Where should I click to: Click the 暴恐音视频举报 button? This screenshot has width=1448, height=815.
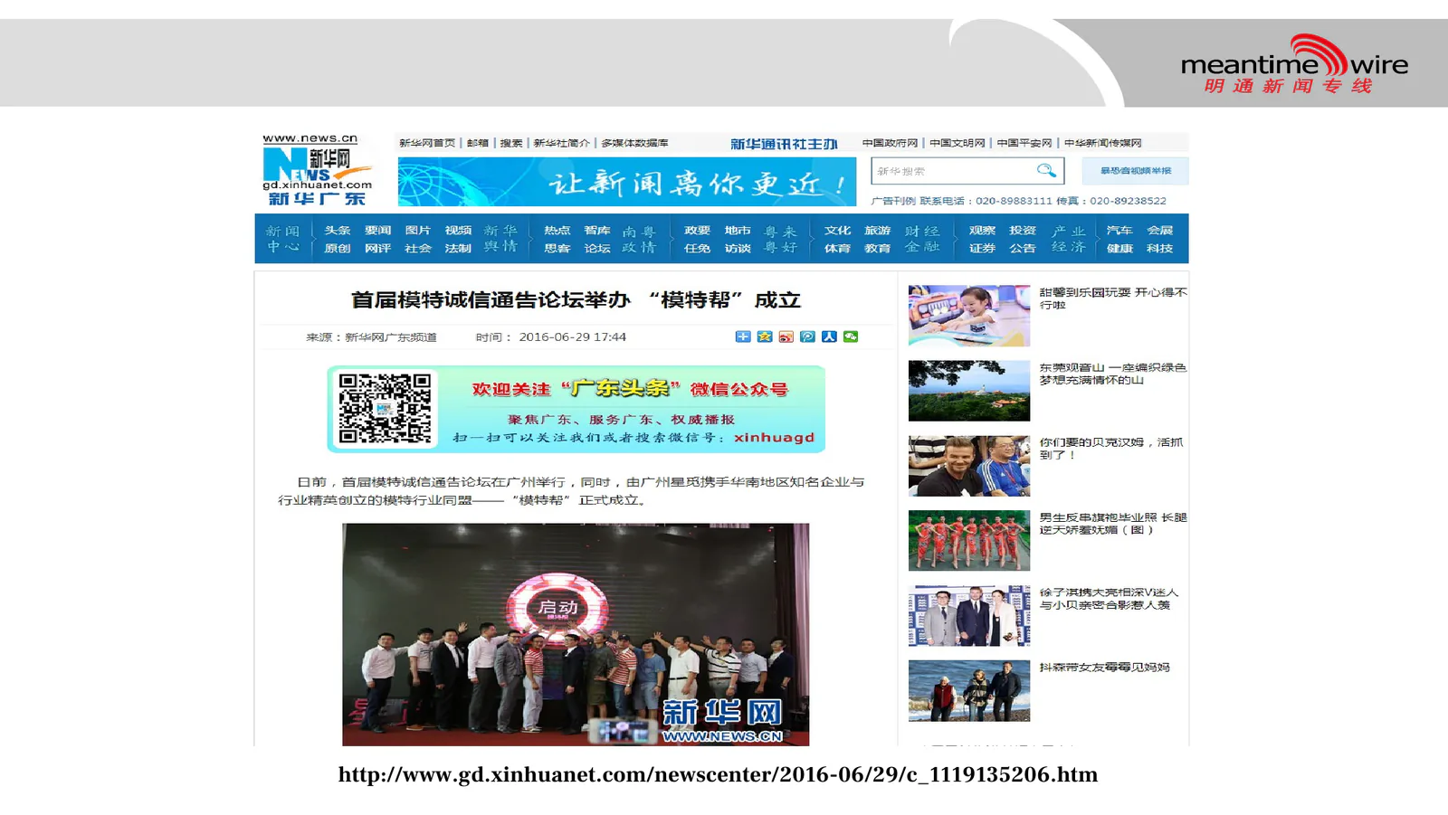tap(1135, 171)
